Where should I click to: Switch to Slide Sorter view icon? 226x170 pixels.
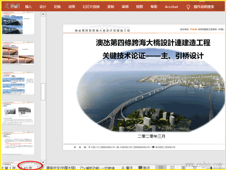(172, 168)
